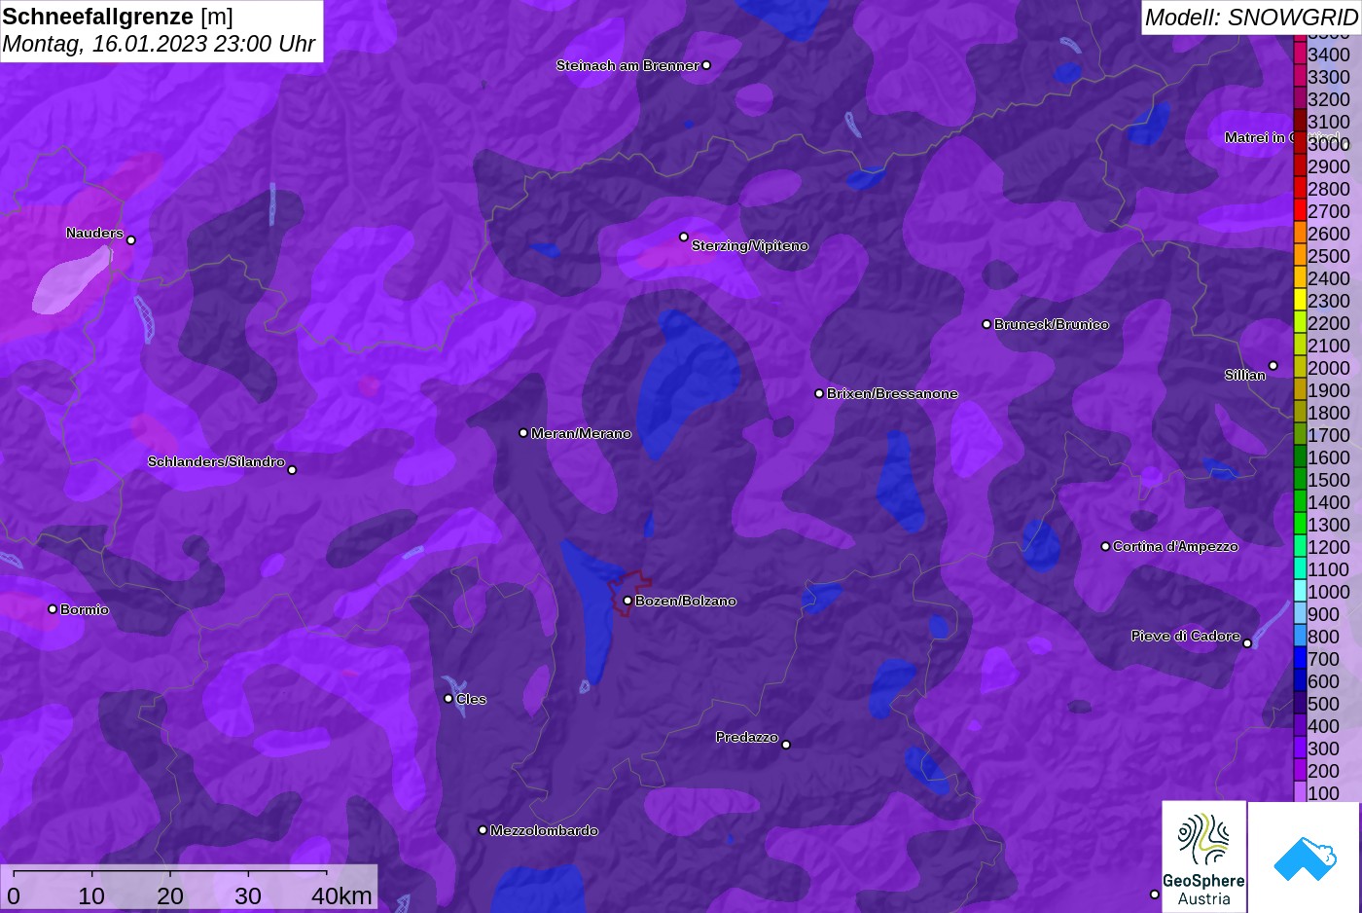
Task: Click the Pieve di Cadore marker dot
Action: click(1247, 643)
